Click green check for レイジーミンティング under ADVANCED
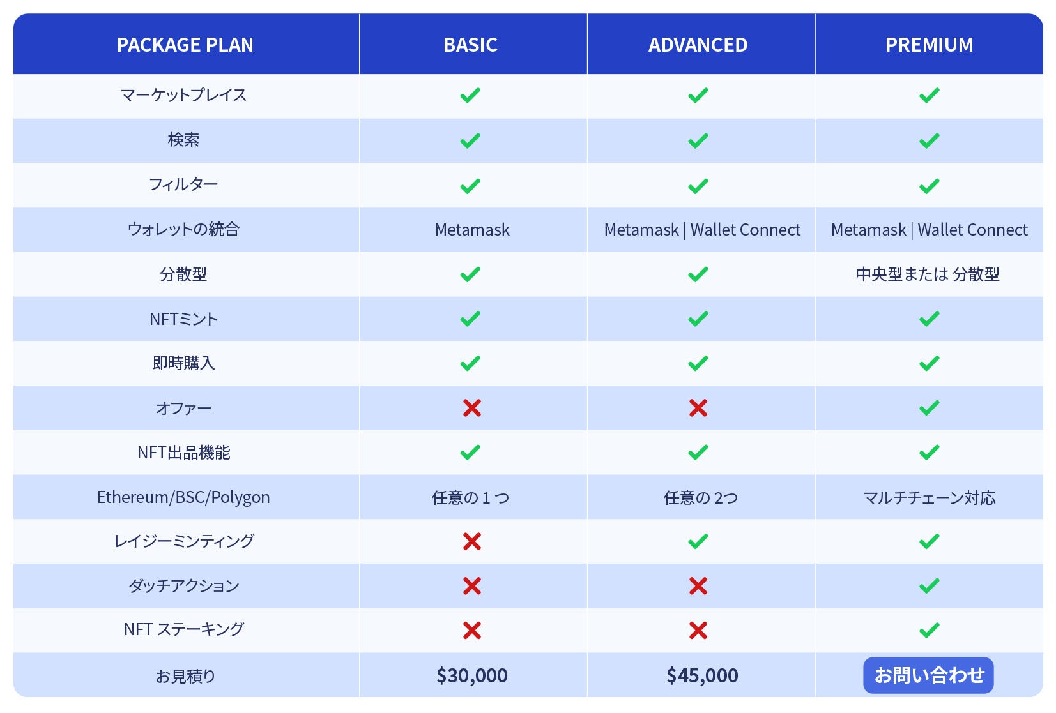Image resolution: width=1056 pixels, height=713 pixels. coord(698,541)
